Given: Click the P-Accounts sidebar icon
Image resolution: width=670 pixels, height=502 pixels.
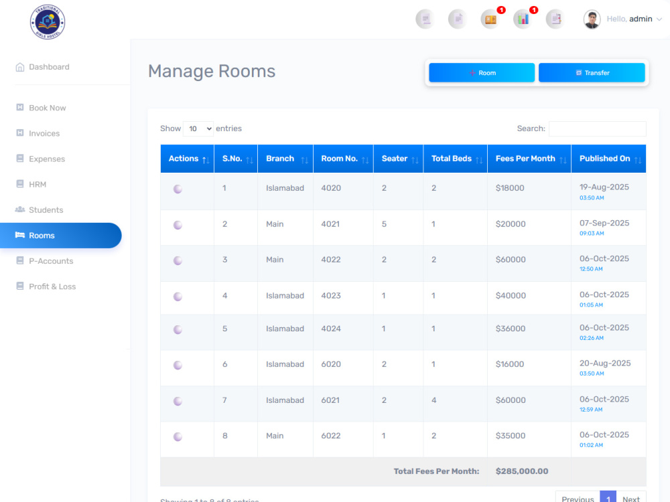Looking at the screenshot, I should click(20, 260).
